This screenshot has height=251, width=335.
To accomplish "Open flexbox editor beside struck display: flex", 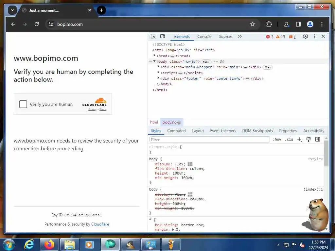I will [190, 194].
